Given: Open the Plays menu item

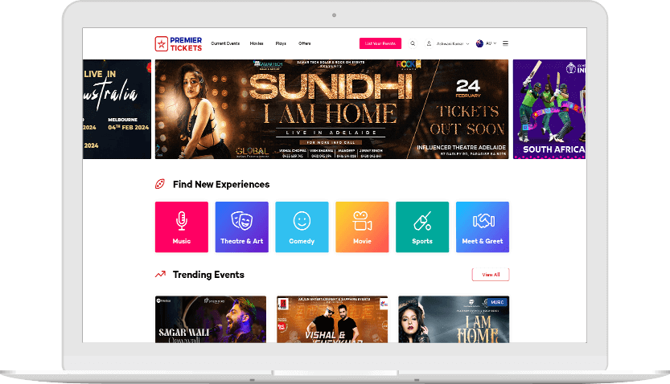Looking at the screenshot, I should pos(281,43).
